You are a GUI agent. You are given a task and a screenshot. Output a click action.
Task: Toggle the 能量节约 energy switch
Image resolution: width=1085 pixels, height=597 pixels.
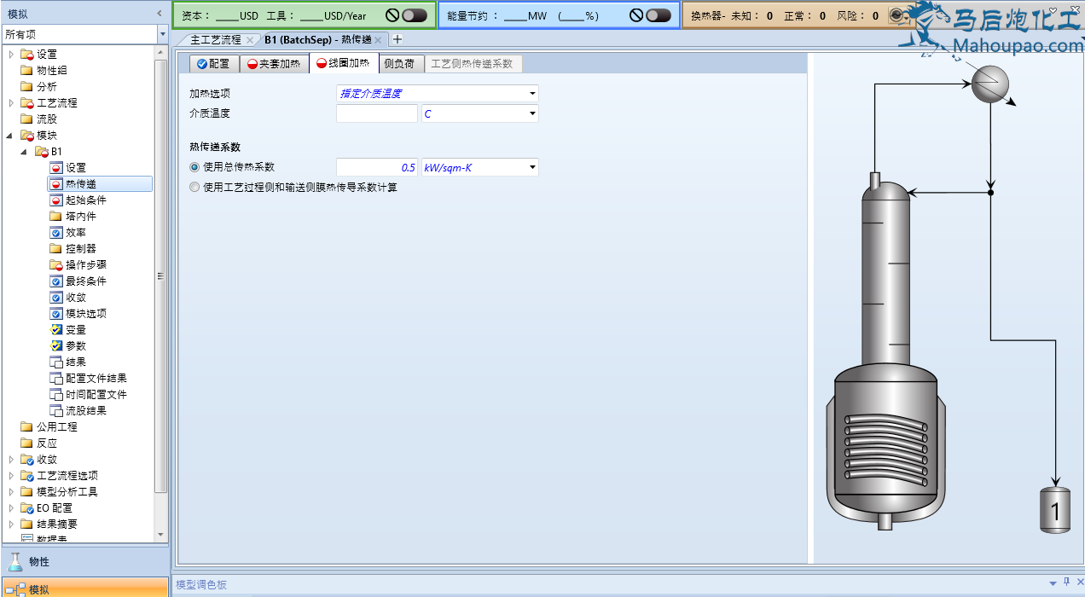tap(658, 15)
